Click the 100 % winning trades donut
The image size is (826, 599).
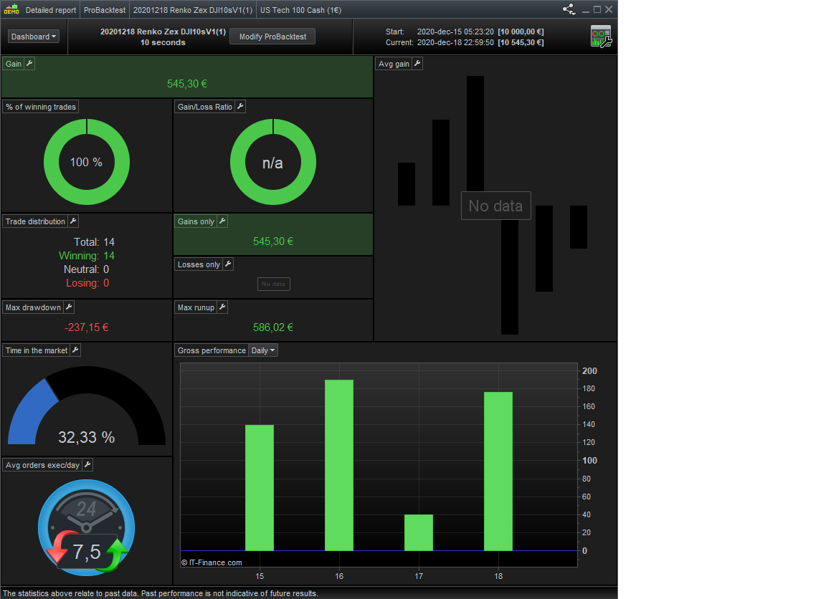click(86, 162)
